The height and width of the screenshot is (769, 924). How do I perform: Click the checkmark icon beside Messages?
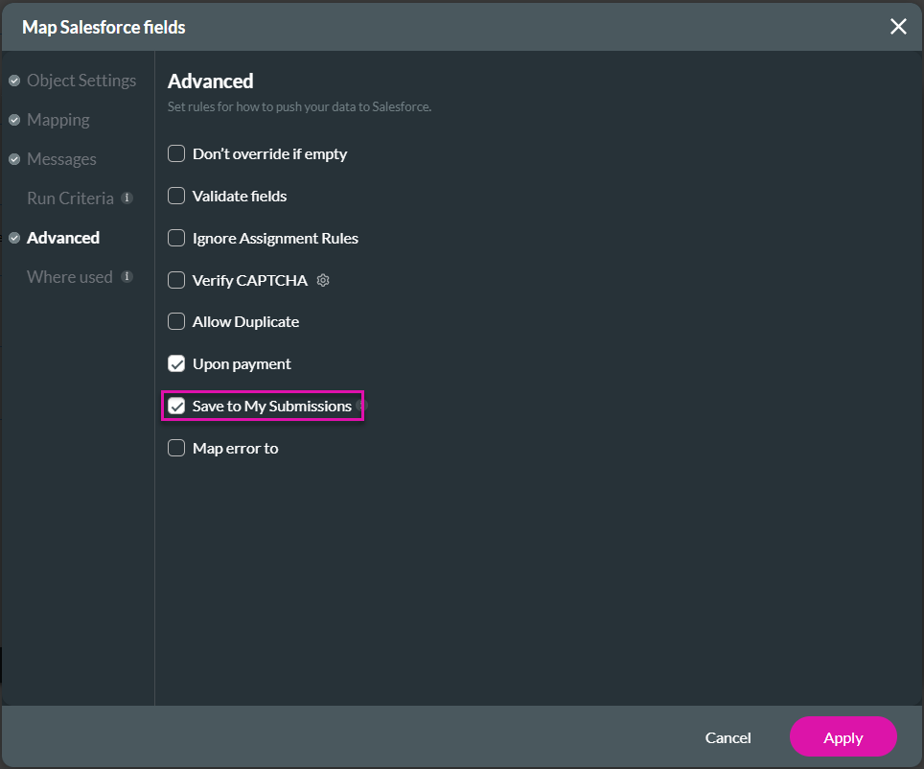pos(13,159)
